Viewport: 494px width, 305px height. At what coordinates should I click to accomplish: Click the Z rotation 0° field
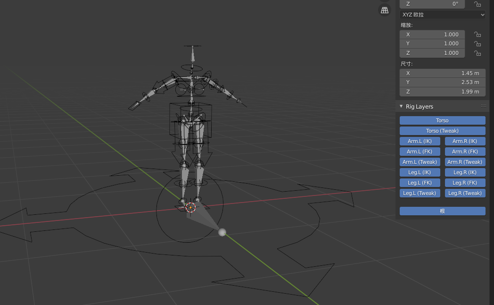point(432,4)
